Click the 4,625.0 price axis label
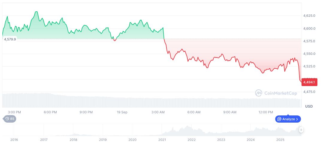This screenshot has height=143, width=321. pos(309,16)
